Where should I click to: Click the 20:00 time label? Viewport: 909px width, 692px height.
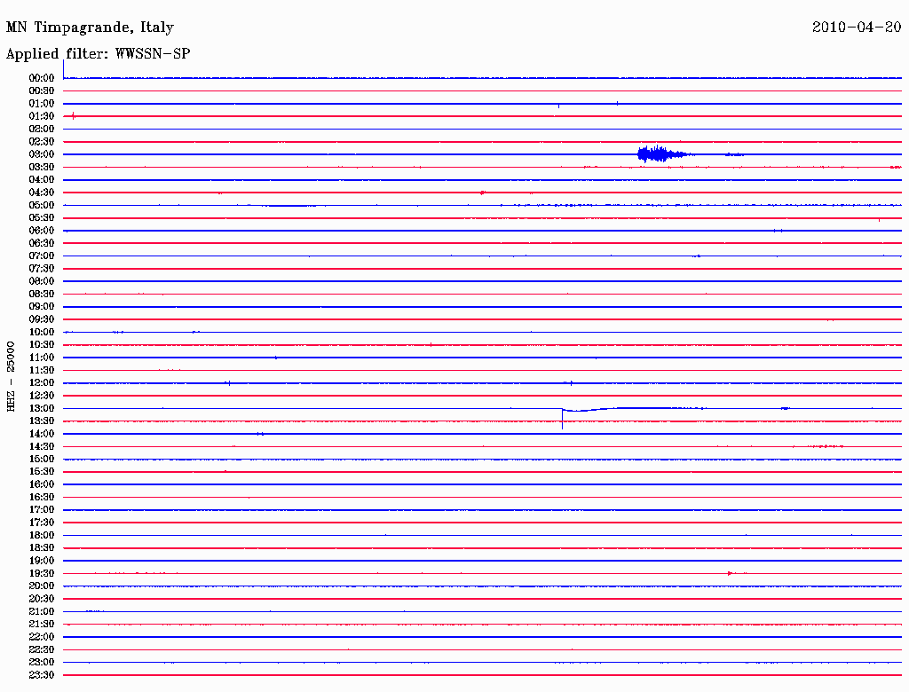(x=42, y=586)
